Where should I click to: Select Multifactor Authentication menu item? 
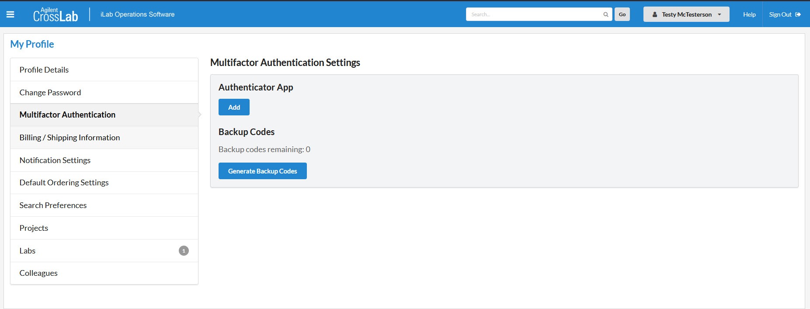tap(67, 115)
